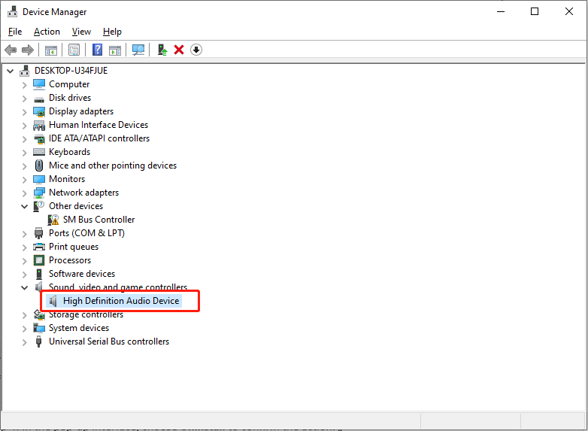588x431 pixels.
Task: Click the System devices icon
Action: pyautogui.click(x=39, y=328)
